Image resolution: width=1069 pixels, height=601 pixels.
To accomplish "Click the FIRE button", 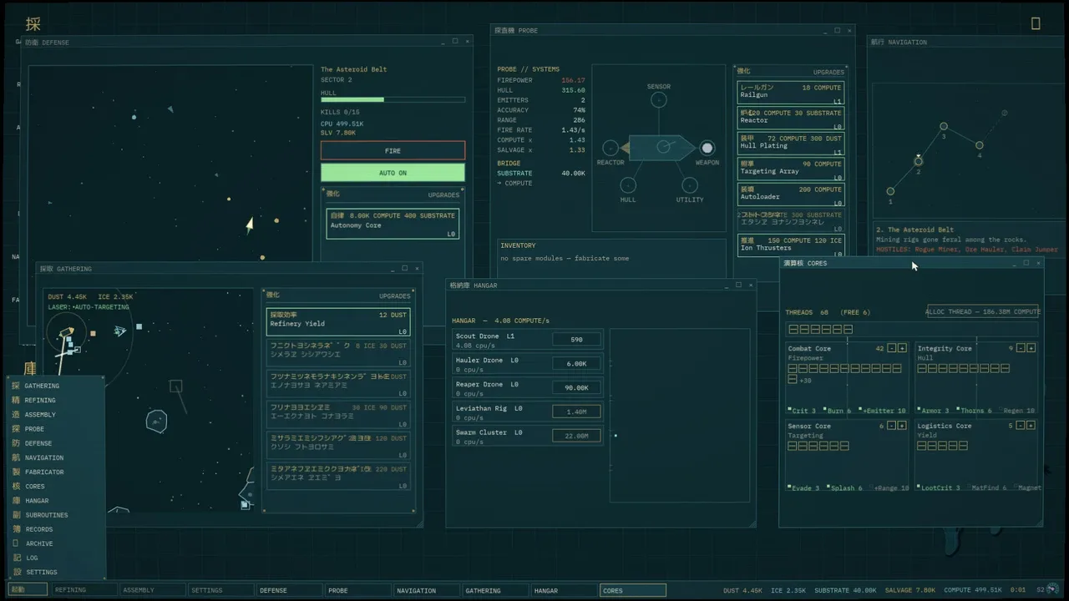I will (393, 151).
